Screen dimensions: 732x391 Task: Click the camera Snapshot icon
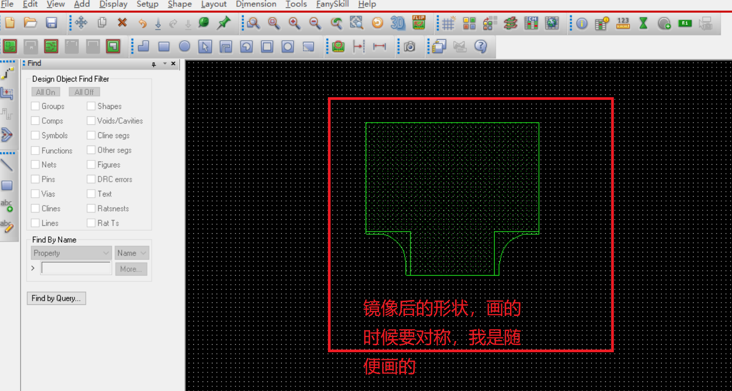[x=409, y=47]
